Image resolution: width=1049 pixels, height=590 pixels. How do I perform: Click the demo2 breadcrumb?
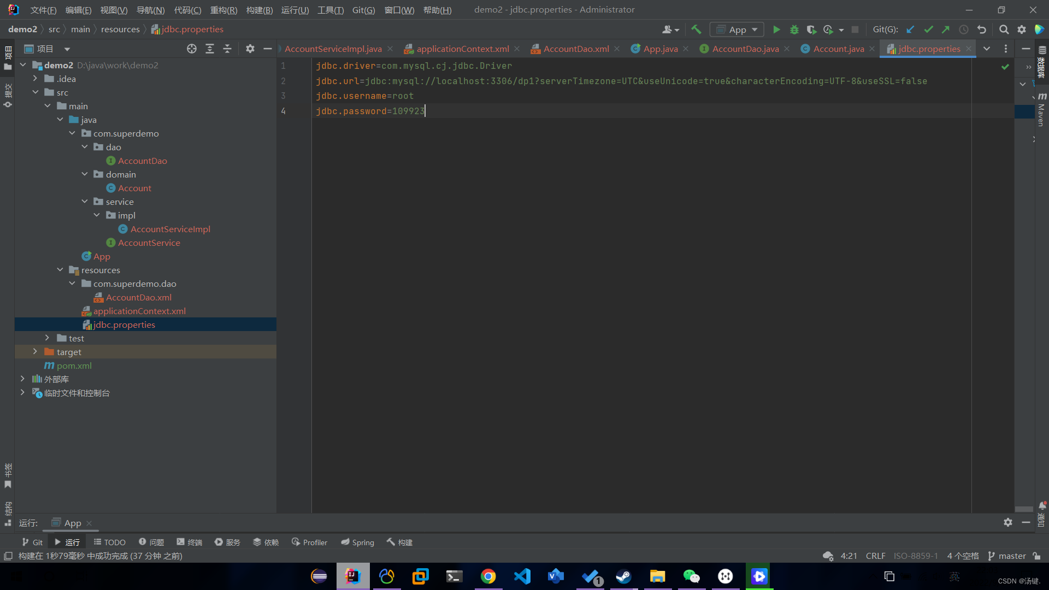22,29
